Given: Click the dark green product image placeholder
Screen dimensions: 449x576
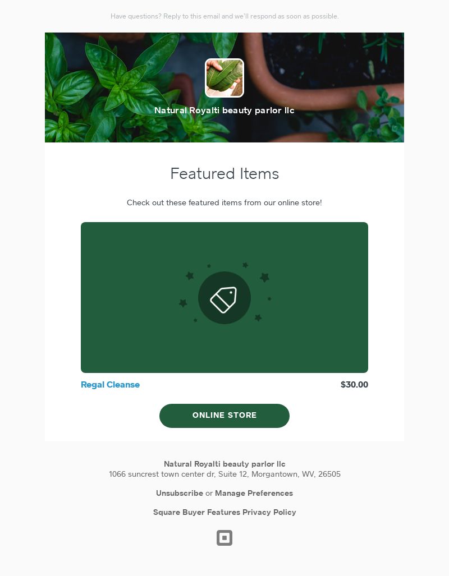Looking at the screenshot, I should click(224, 298).
